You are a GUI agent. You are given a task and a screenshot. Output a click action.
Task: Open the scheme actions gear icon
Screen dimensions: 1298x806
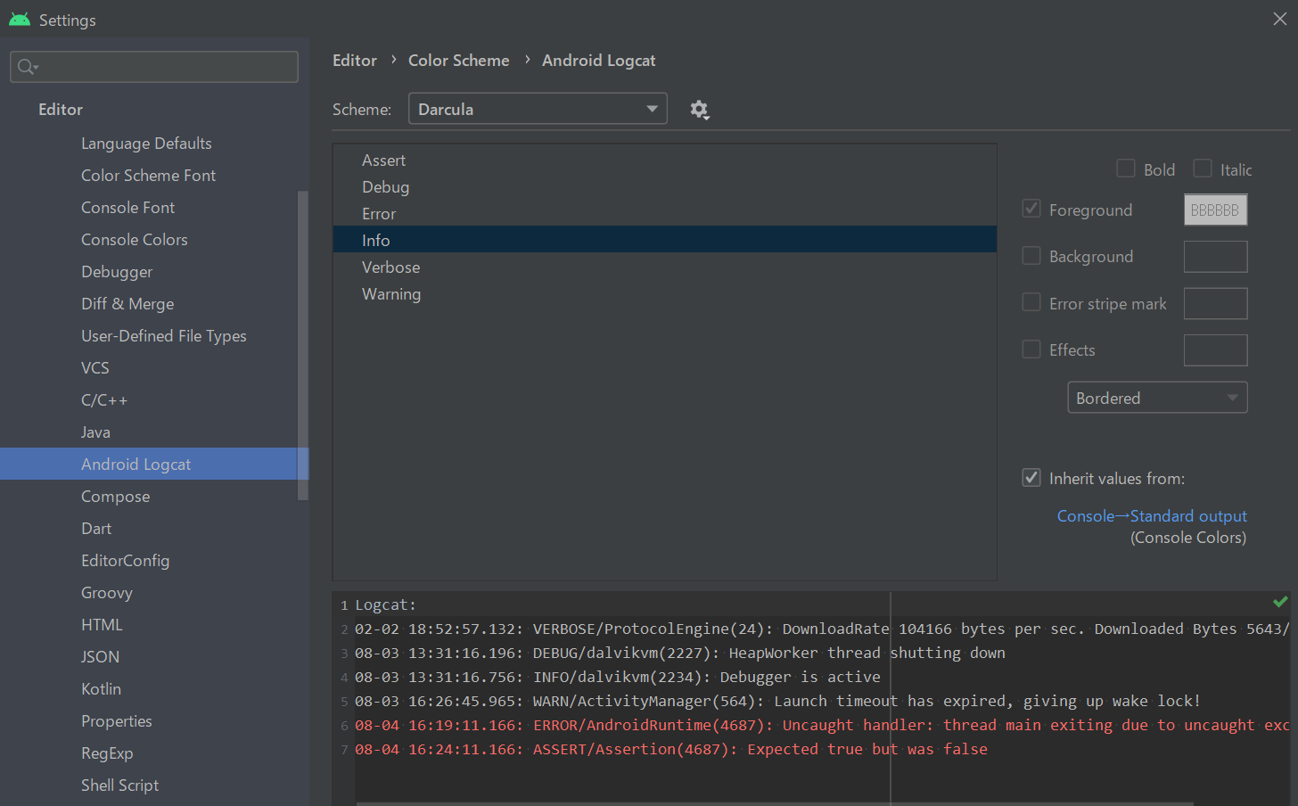point(699,110)
